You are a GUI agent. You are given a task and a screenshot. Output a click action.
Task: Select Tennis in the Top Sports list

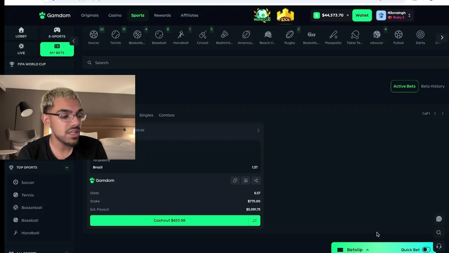tap(27, 195)
